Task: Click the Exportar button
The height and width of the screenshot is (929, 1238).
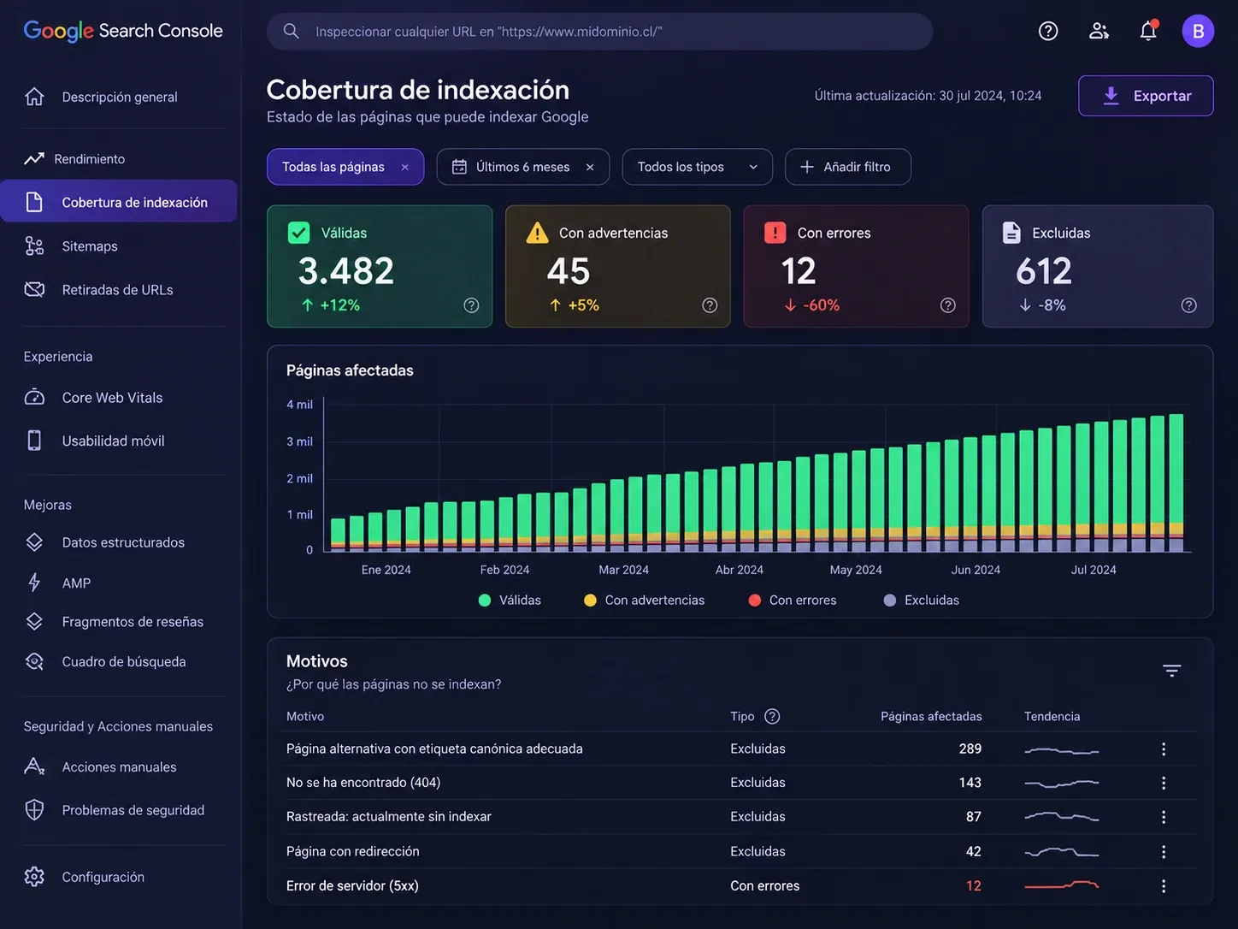Action: pyautogui.click(x=1146, y=96)
